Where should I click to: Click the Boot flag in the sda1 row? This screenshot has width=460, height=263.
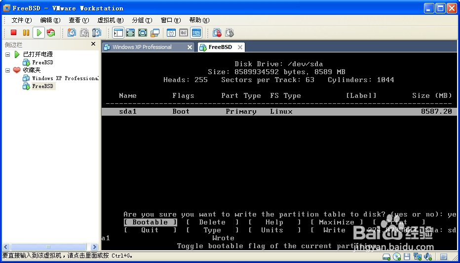click(181, 112)
